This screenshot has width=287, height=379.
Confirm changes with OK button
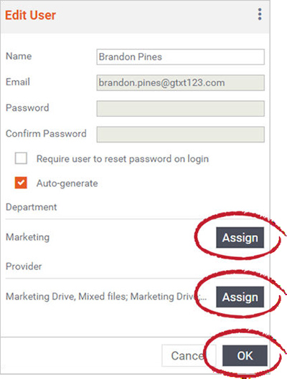point(245,355)
